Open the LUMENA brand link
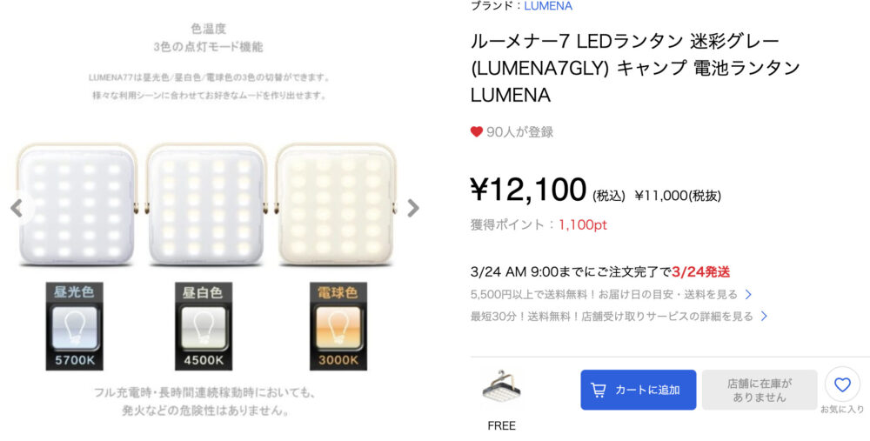Screen dimensions: 870x441 coord(548,6)
